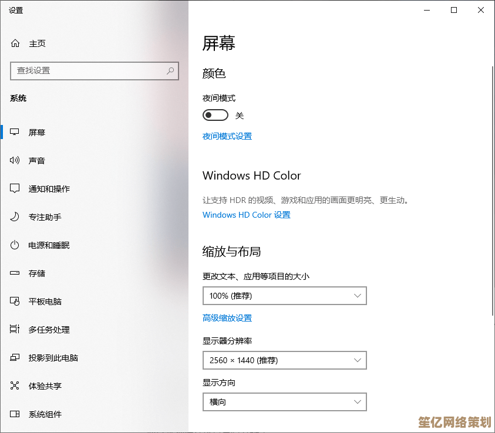The image size is (495, 433).
Task: Click the Display monitor icon in the sidebar
Action: [x=15, y=133]
